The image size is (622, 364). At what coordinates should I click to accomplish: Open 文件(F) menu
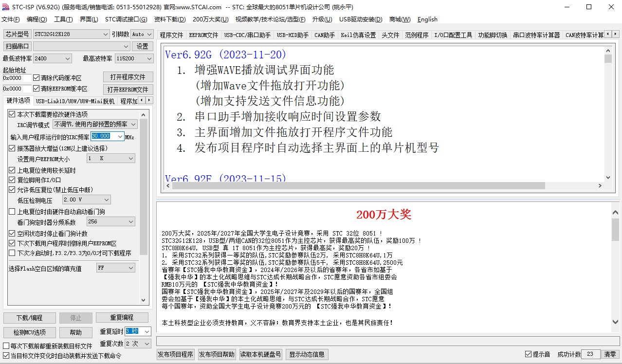click(11, 19)
